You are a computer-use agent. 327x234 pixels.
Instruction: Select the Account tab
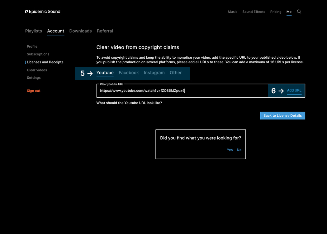click(55, 31)
